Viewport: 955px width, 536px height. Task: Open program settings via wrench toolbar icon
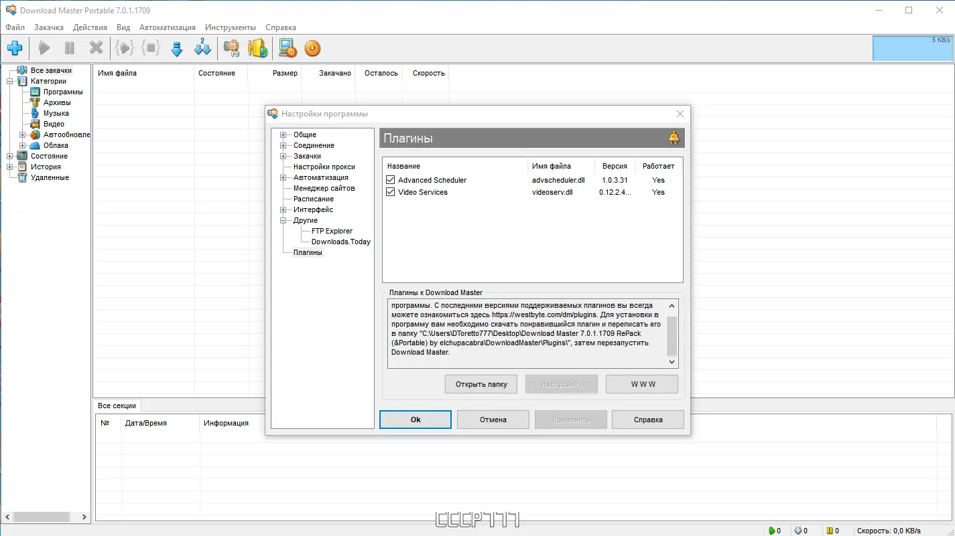(231, 48)
